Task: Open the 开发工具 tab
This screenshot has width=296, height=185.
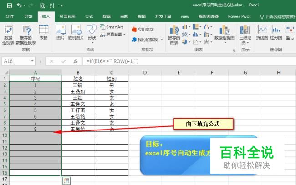Action: point(163,16)
